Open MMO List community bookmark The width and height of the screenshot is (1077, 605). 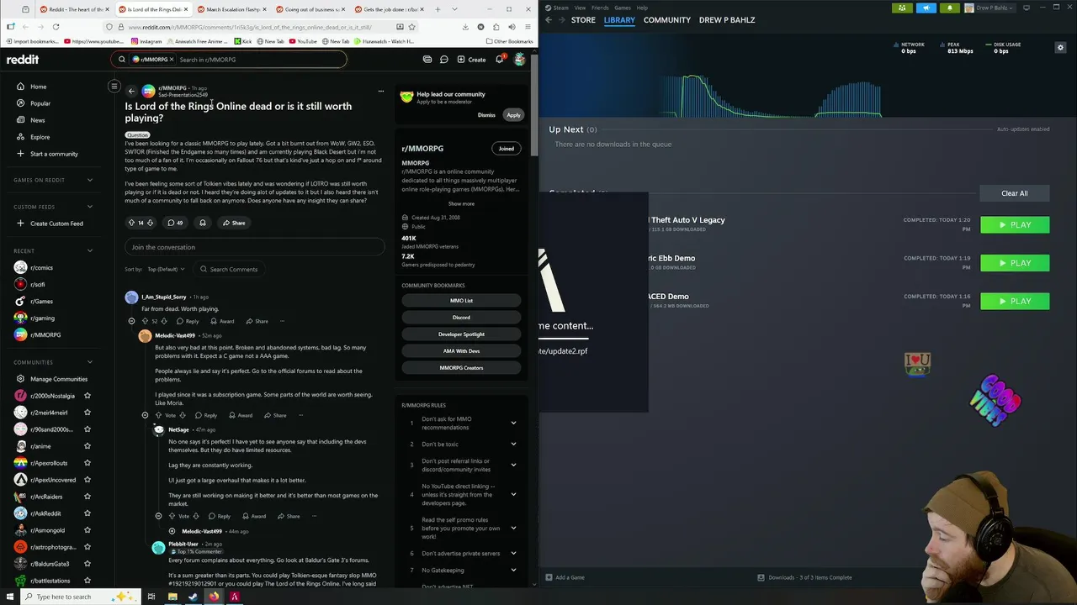(461, 301)
